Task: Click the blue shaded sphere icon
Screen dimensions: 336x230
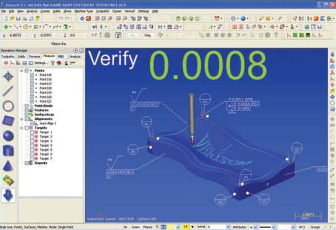Action: pyautogui.click(x=243, y=19)
